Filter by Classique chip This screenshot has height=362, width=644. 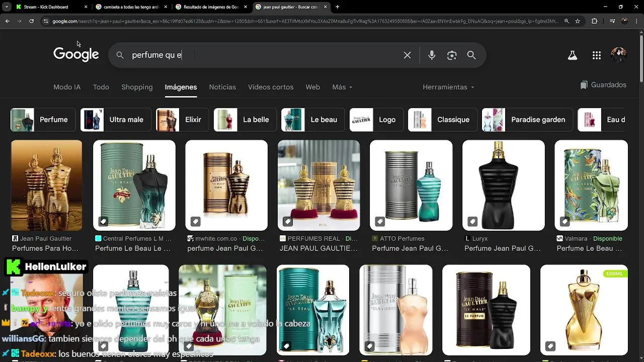coord(442,120)
